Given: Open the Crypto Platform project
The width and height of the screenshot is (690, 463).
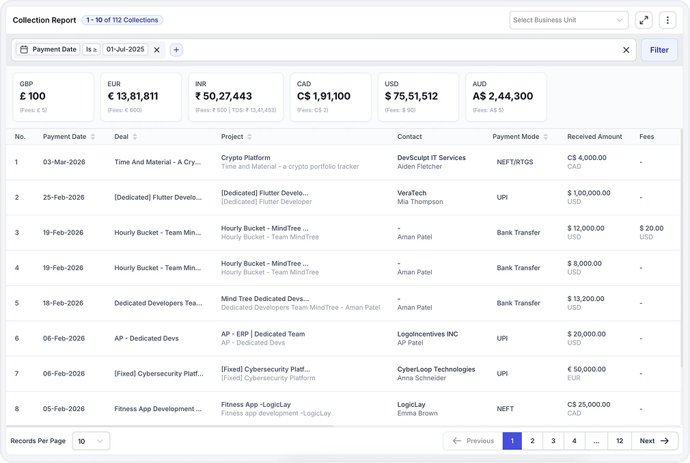Looking at the screenshot, I should pos(245,158).
